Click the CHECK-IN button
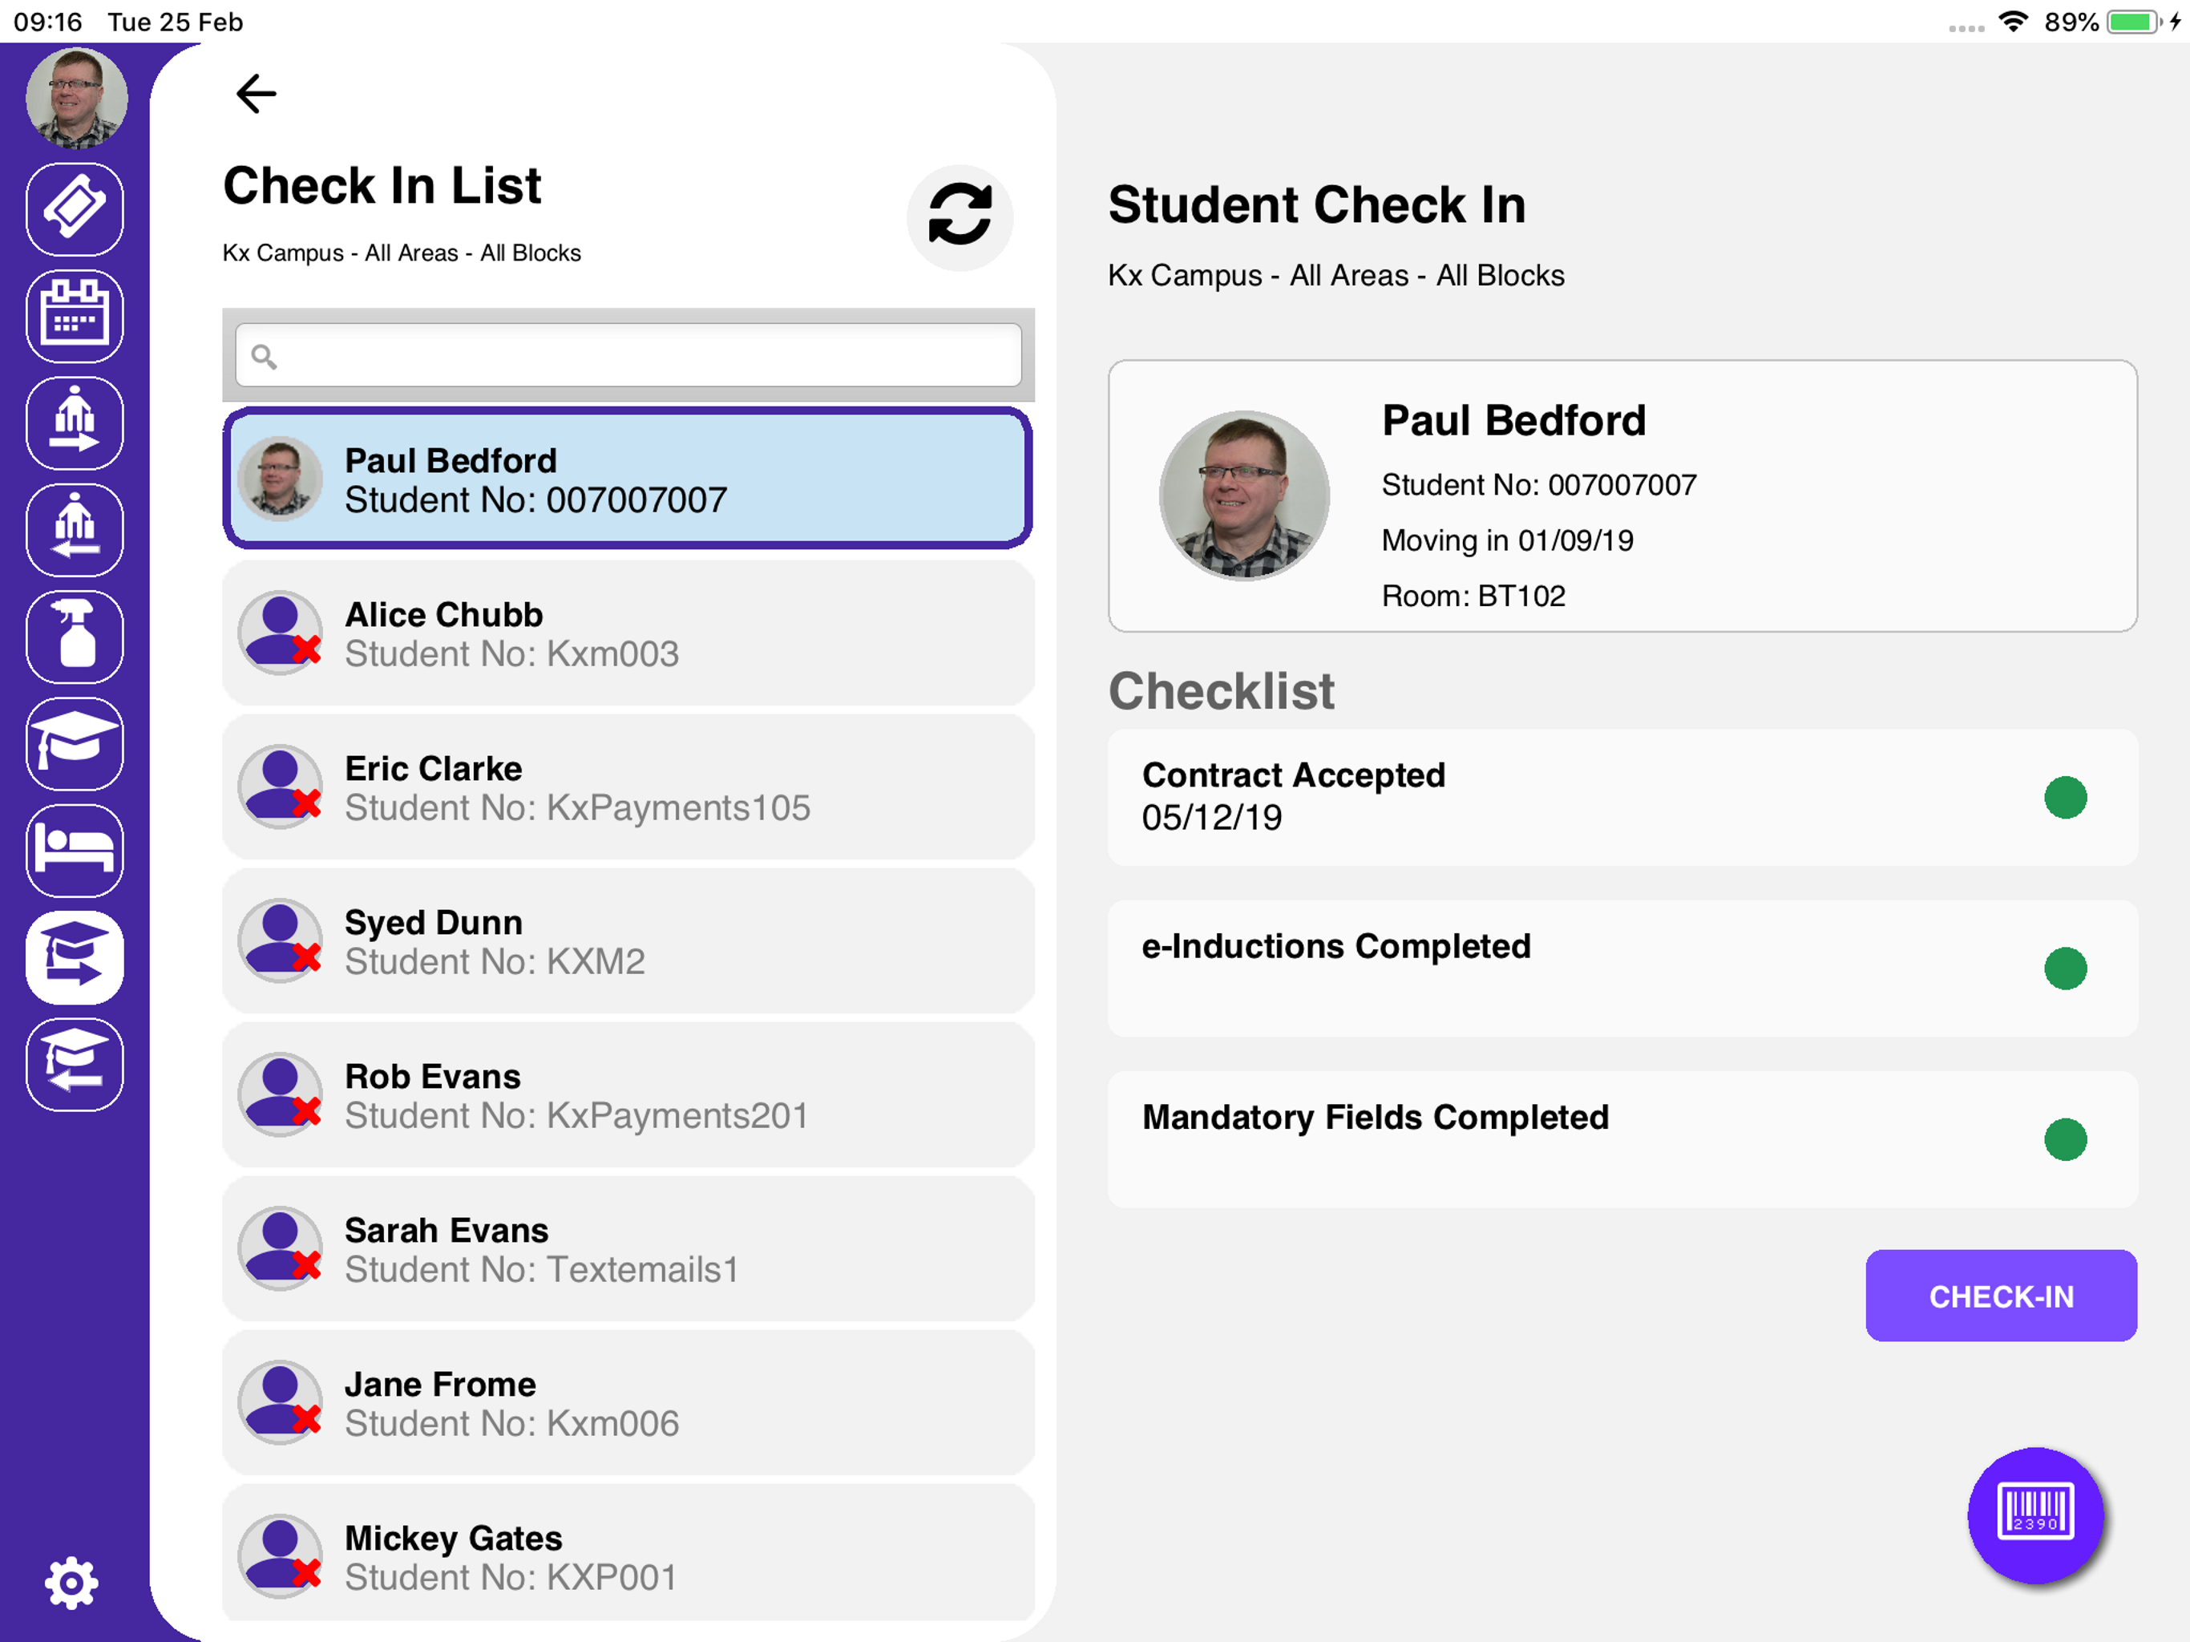 tap(2000, 1296)
